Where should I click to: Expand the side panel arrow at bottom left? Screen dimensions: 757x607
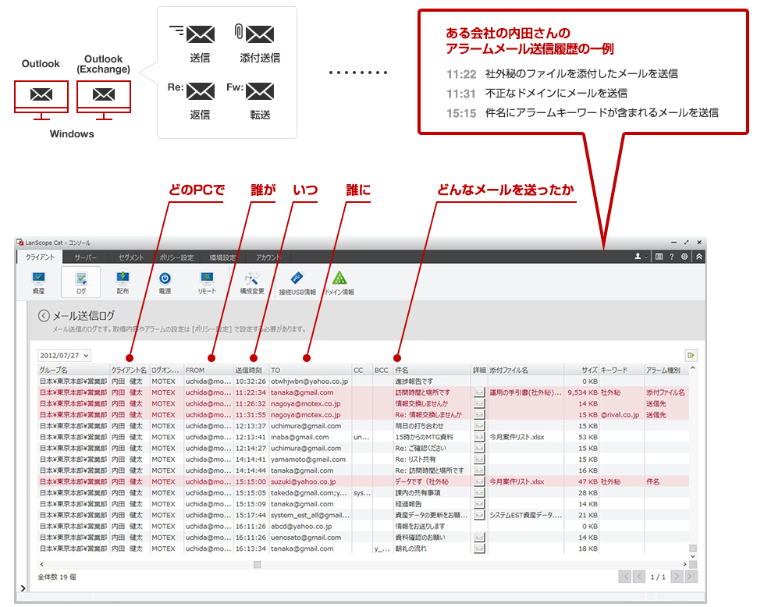23,587
